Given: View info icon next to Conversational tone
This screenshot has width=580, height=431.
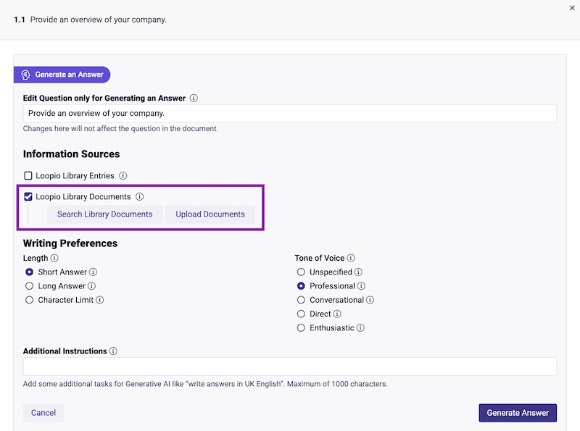Looking at the screenshot, I should pos(370,300).
